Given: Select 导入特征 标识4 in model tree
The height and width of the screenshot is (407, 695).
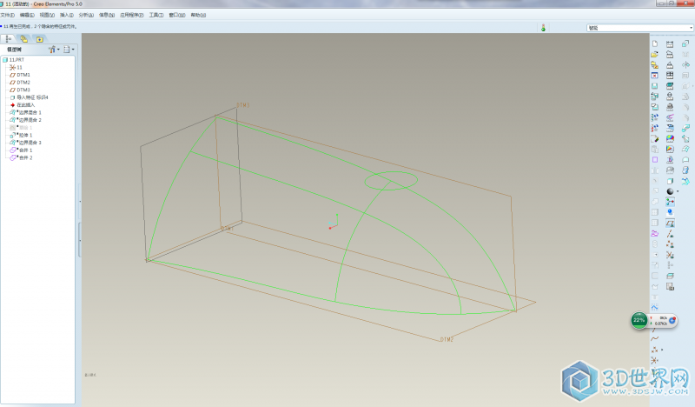Looking at the screenshot, I should 29,97.
